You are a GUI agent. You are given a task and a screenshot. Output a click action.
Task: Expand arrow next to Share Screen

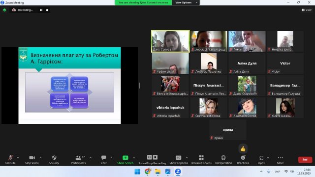tap(134, 158)
